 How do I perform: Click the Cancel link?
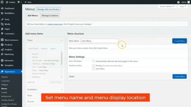pyautogui.click(x=72, y=76)
